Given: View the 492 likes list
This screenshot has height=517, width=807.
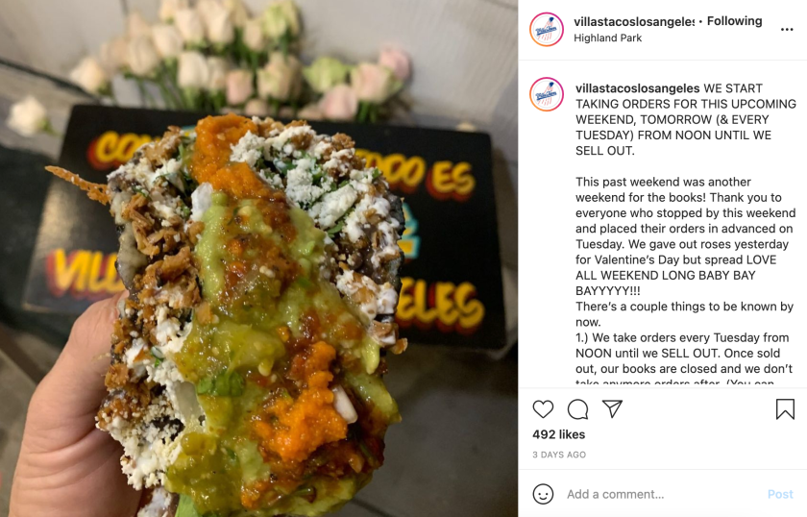Looking at the screenshot, I should [x=559, y=434].
